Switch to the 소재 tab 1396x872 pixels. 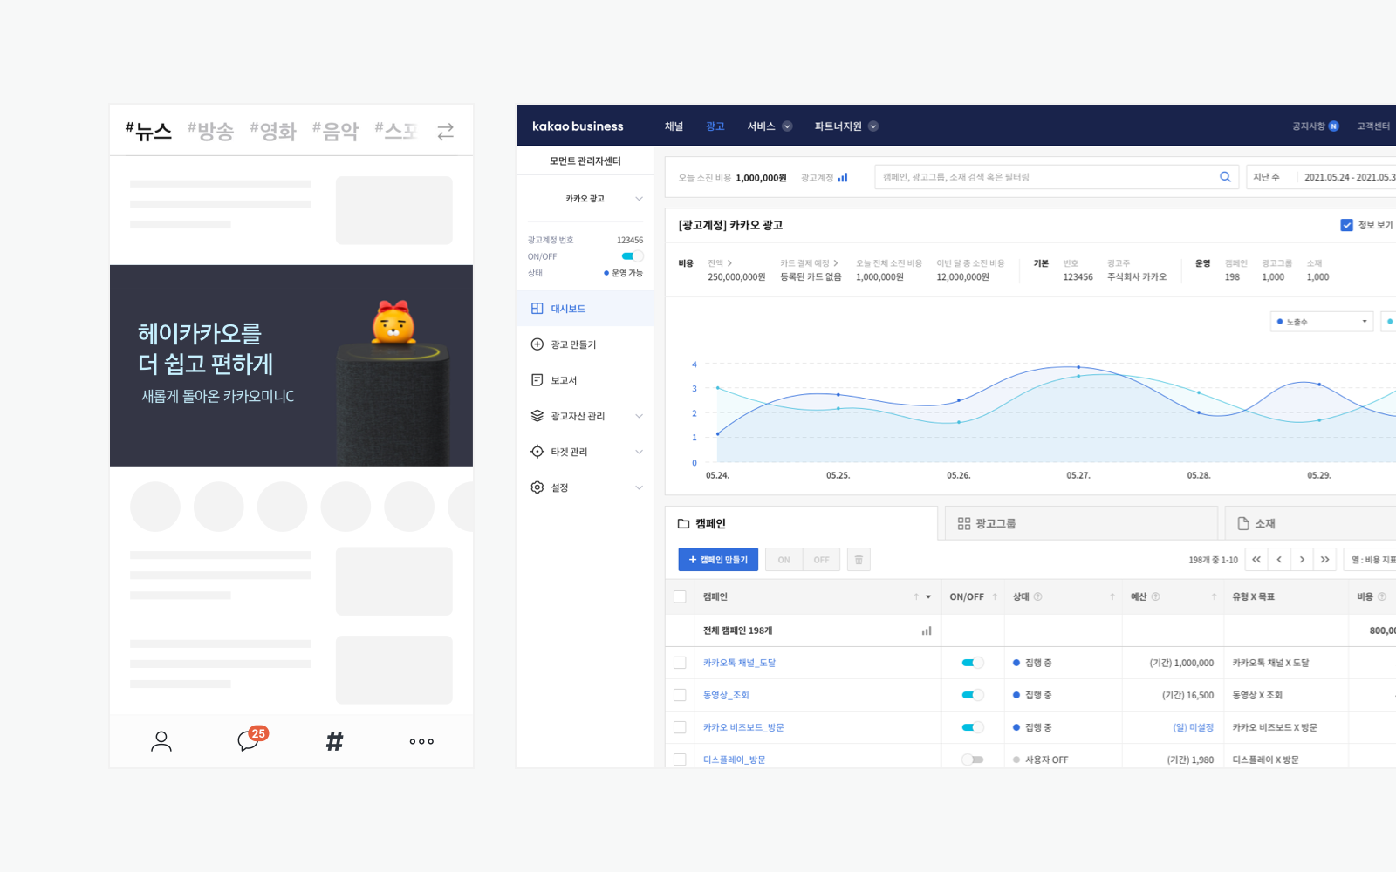click(1310, 523)
